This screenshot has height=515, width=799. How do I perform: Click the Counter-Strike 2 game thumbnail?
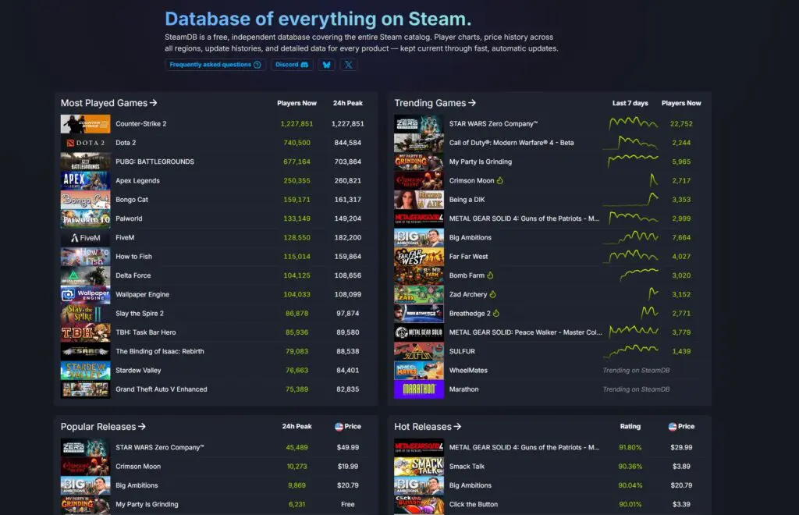[85, 124]
